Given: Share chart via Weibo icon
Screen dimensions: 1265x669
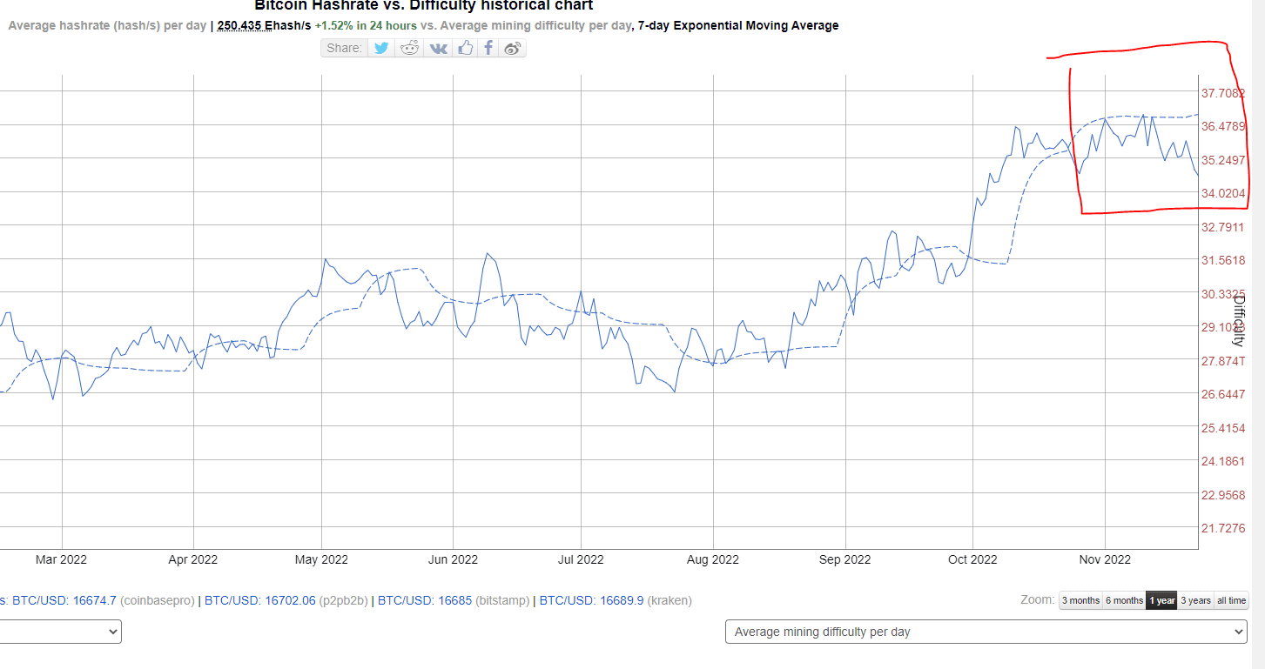Looking at the screenshot, I should pyautogui.click(x=513, y=48).
